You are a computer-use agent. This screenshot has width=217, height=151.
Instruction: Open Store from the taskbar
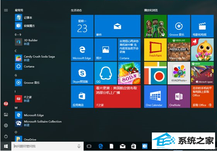[x=133, y=146]
